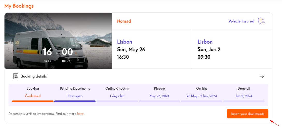Select the Booking Confirmed step
282x127 pixels.
(33, 92)
